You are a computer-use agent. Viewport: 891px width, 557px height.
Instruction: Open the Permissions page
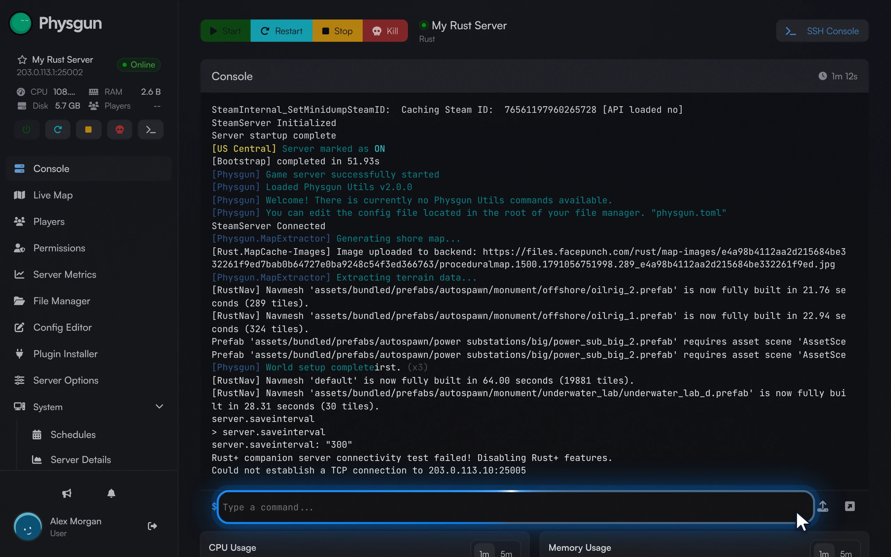click(89, 248)
